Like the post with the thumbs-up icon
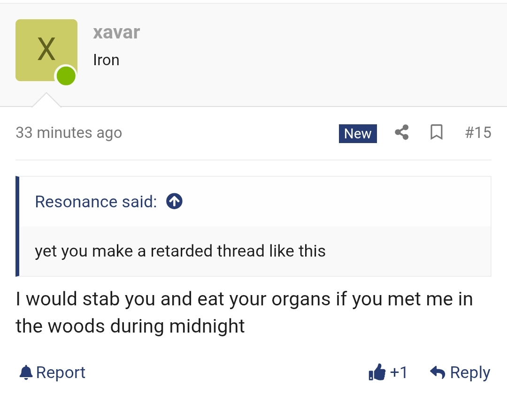Image resolution: width=507 pixels, height=402 pixels. pyautogui.click(x=377, y=372)
